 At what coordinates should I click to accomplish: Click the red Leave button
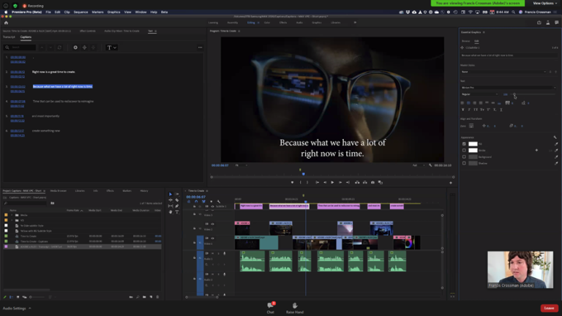(549, 308)
